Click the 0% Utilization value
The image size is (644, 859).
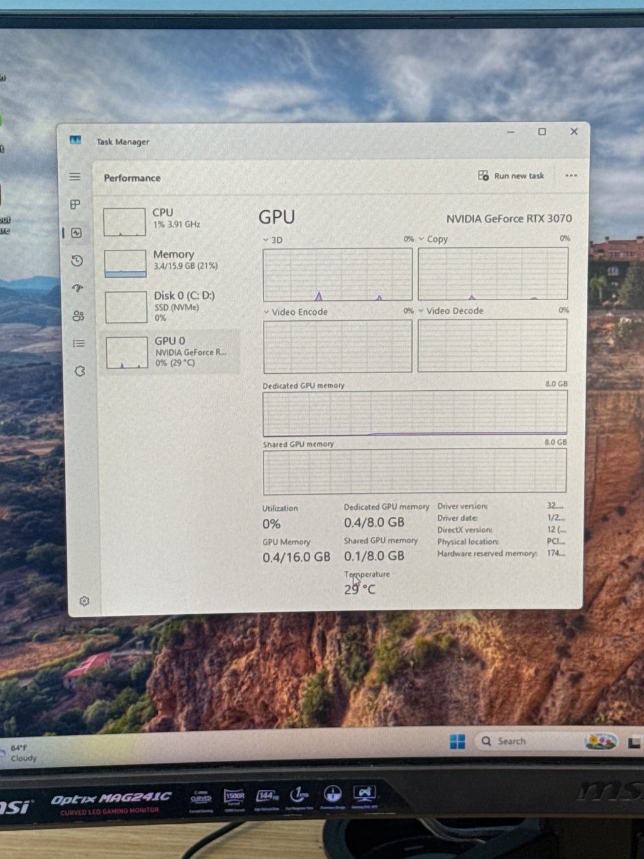272,524
